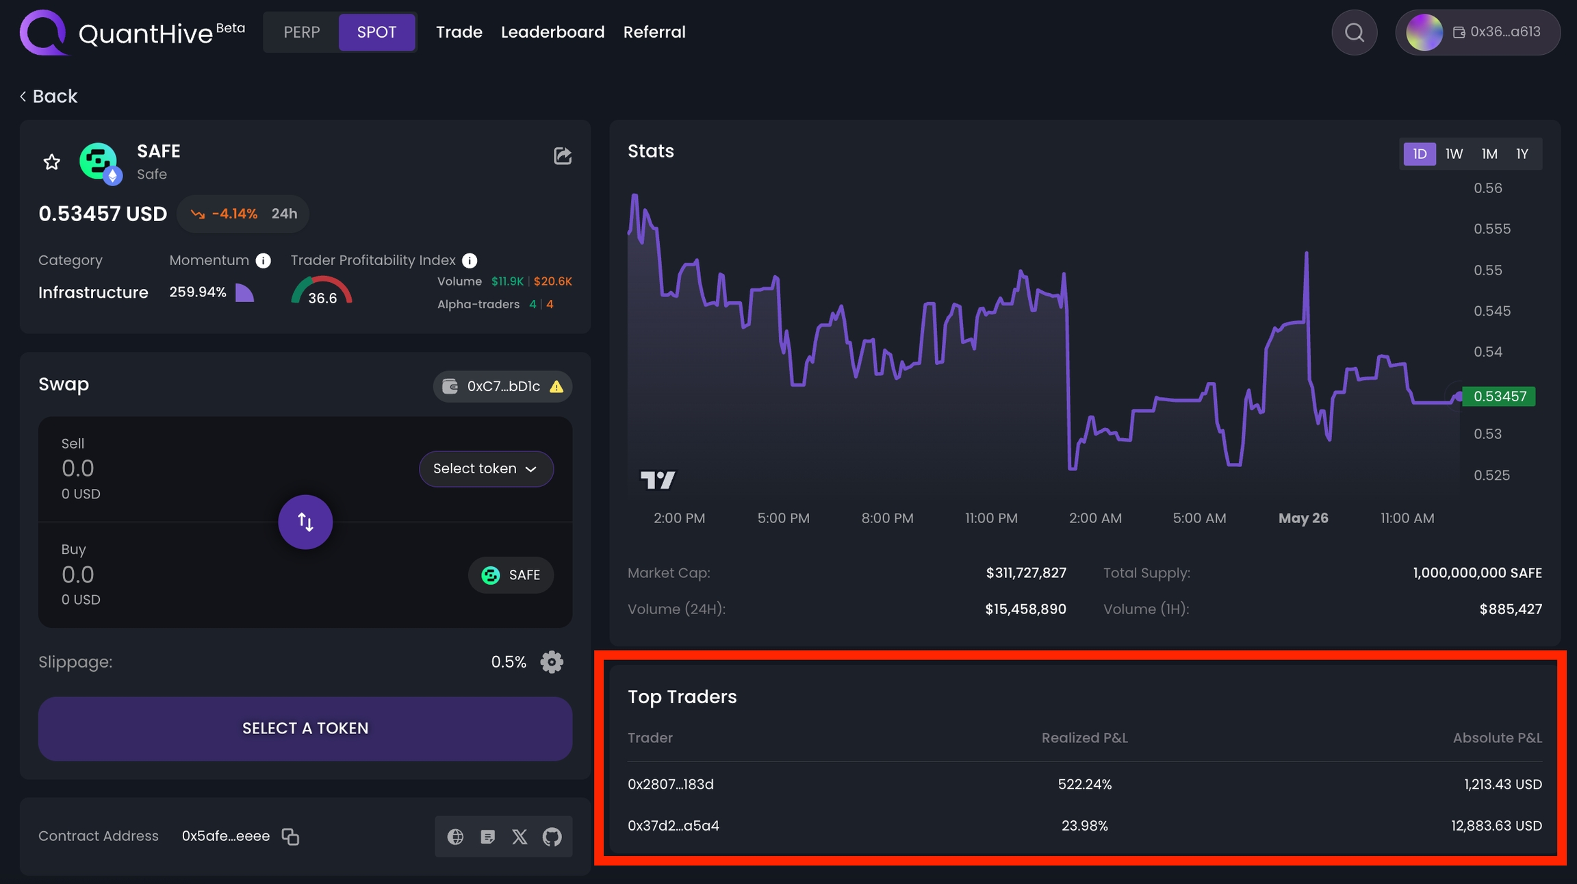Viewport: 1577px width, 884px height.
Task: Switch to PERP mode
Action: pyautogui.click(x=302, y=32)
